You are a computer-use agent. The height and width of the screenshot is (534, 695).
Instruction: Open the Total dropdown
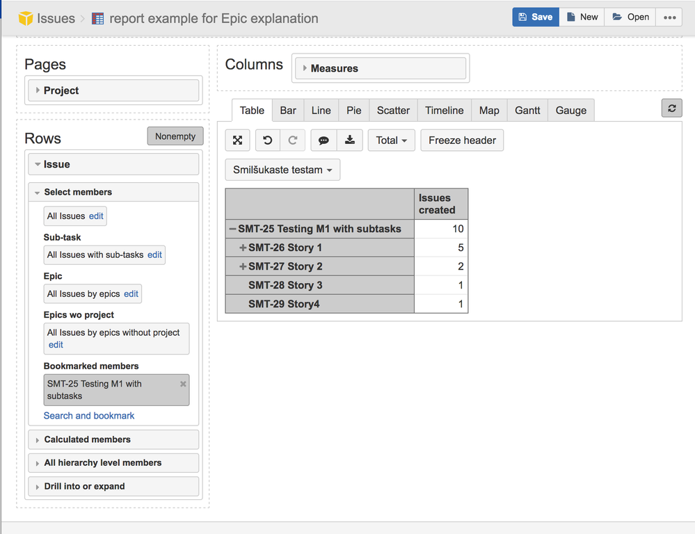tap(391, 140)
